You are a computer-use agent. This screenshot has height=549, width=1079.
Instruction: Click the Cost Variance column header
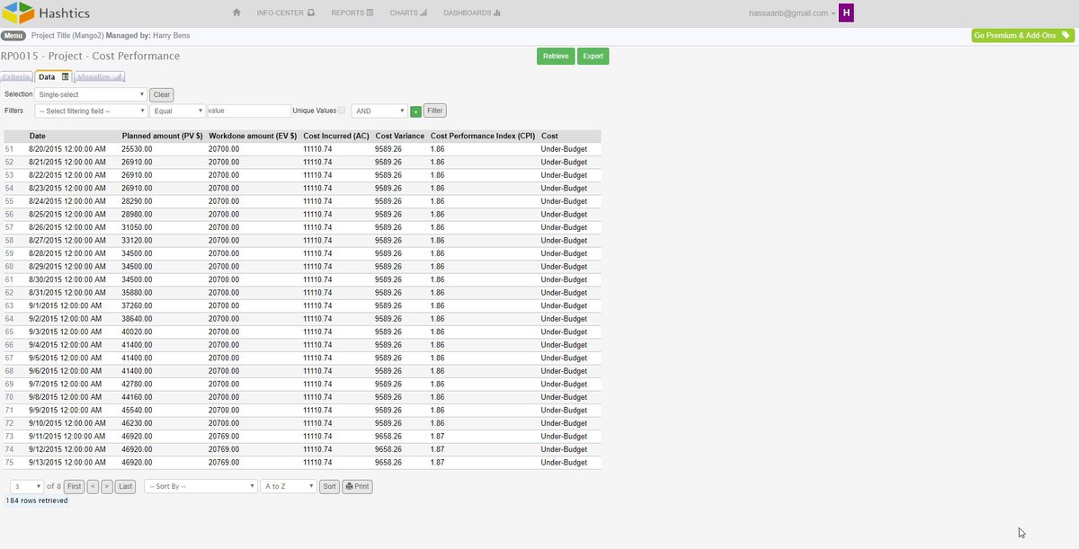400,136
